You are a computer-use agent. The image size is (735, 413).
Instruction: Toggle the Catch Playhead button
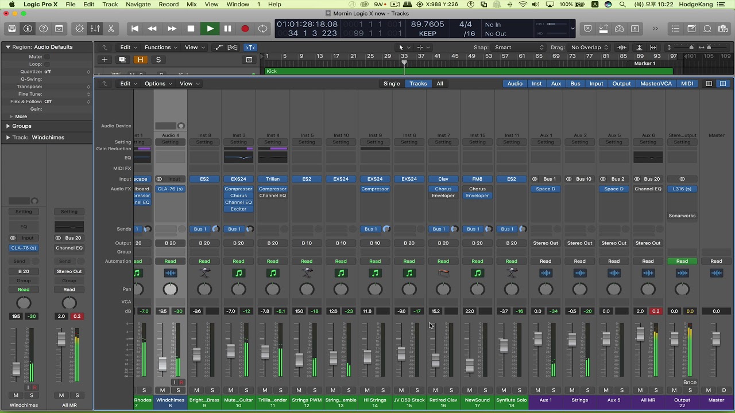250,48
